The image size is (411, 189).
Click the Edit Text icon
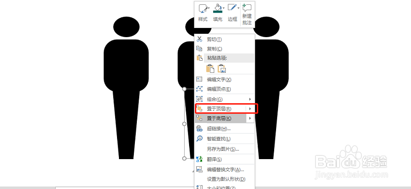[200, 79]
